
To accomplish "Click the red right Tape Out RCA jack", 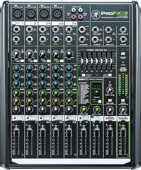I will 80,17.
